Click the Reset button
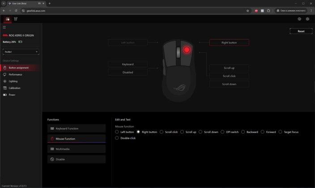This screenshot has width=315, height=188. click(x=301, y=31)
